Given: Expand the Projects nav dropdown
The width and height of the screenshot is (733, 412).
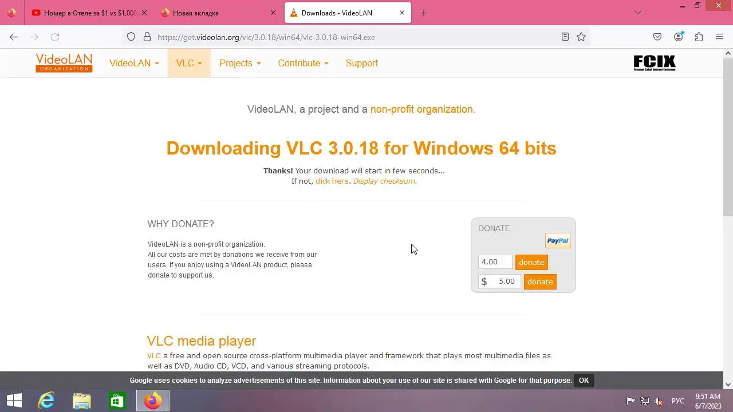Looking at the screenshot, I should tap(240, 63).
